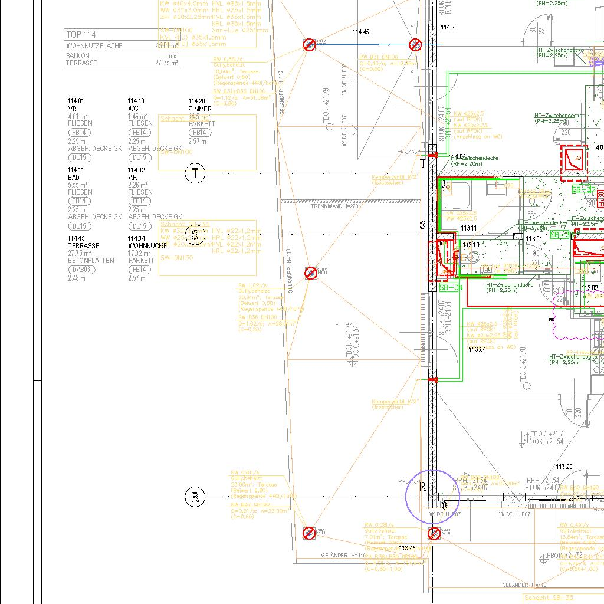This screenshot has width=604, height=604.
Task: Click the legend room name 'ZIMMER'
Action: pyautogui.click(x=200, y=109)
